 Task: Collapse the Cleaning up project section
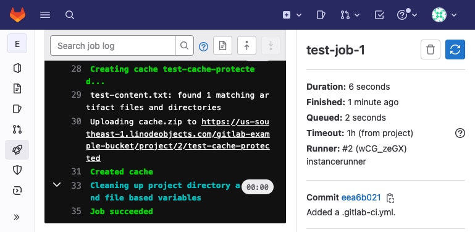[57, 185]
